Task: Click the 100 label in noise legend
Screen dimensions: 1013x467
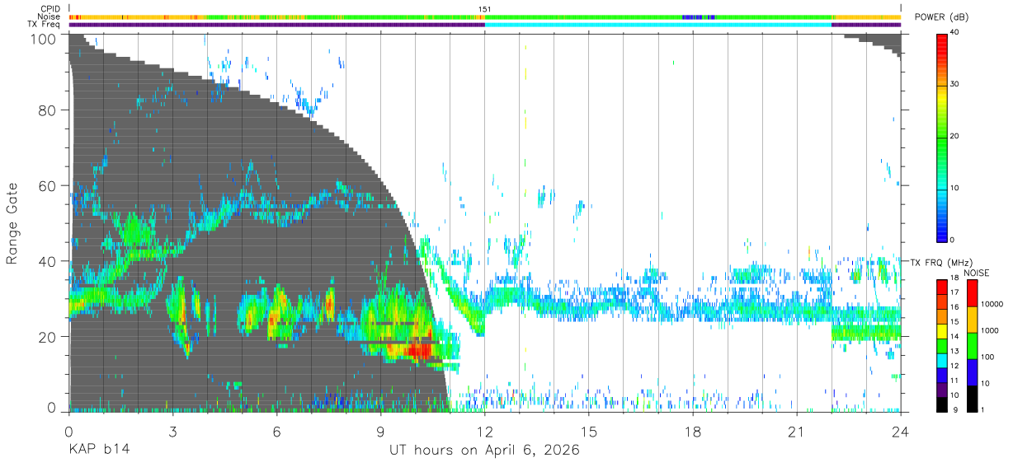Action: [x=987, y=357]
